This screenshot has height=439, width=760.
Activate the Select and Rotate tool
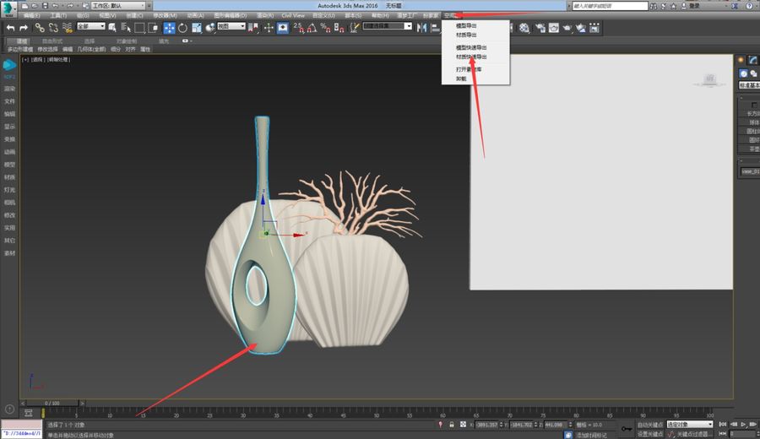[182, 28]
